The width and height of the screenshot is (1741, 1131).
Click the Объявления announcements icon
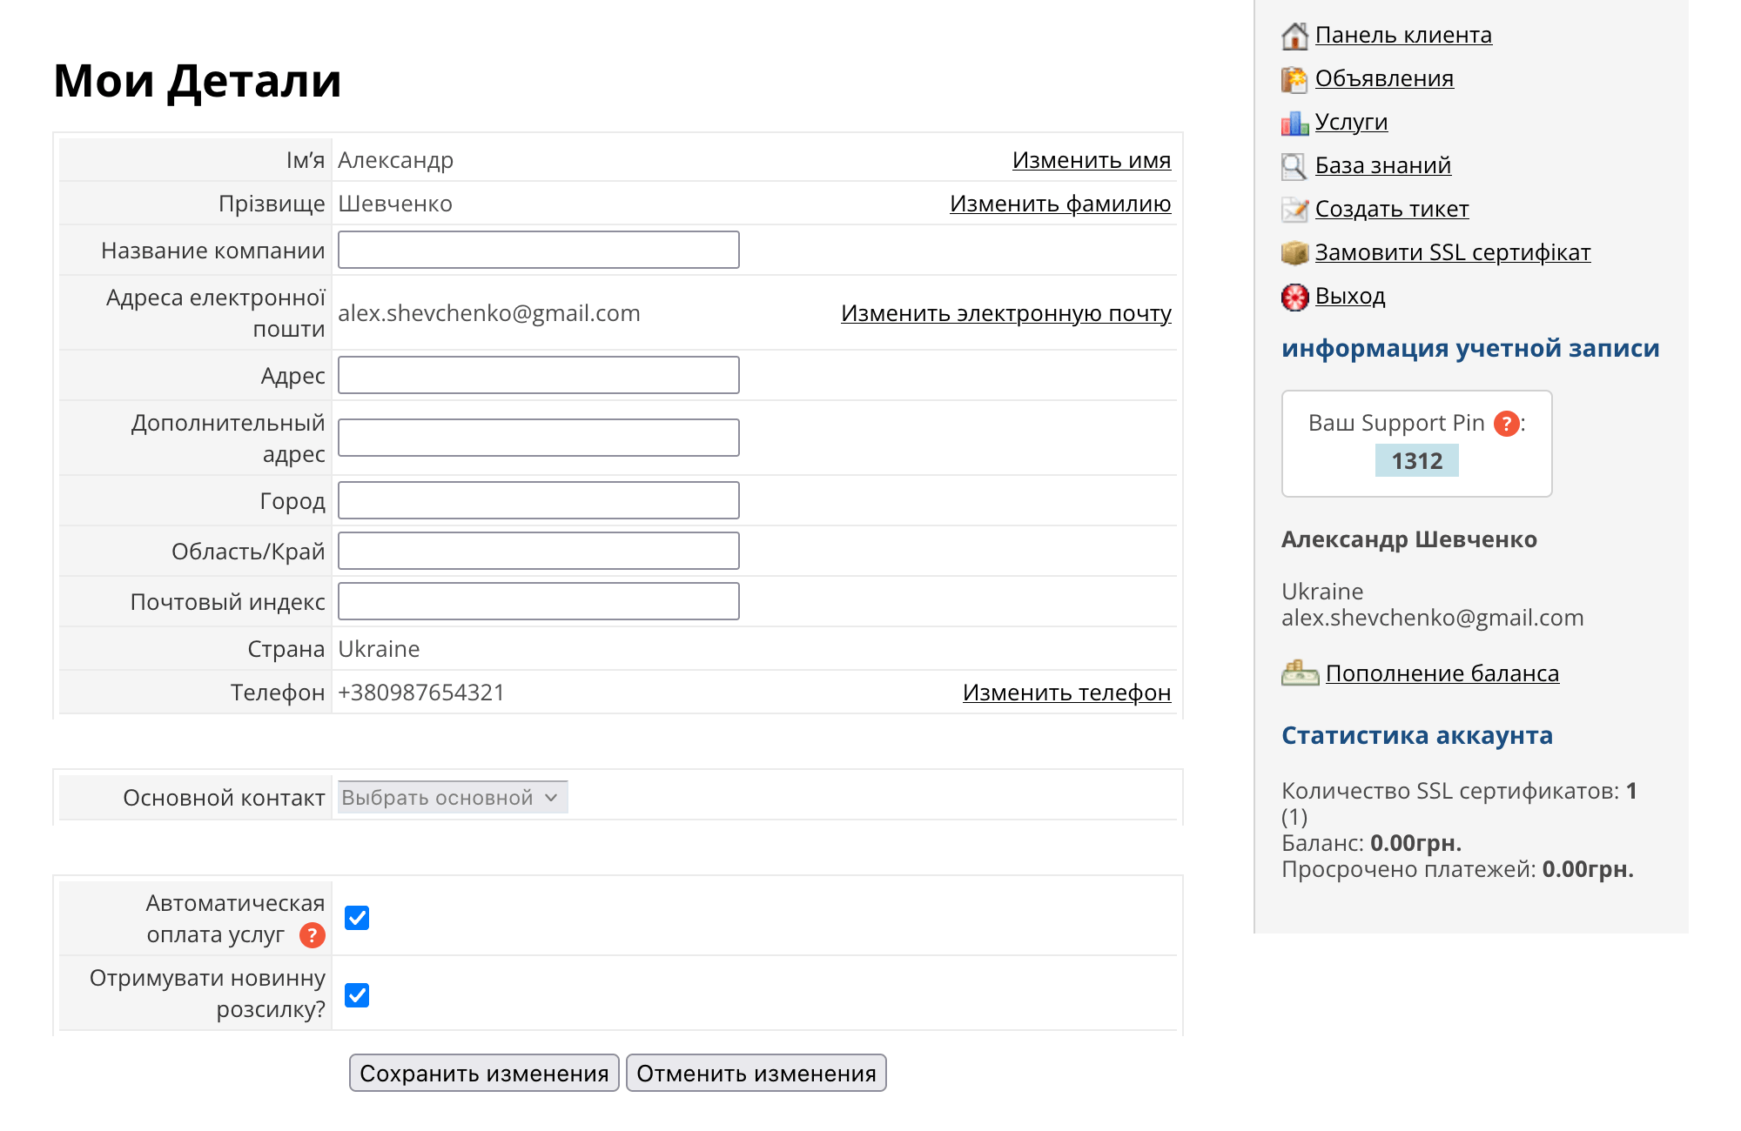[1294, 79]
